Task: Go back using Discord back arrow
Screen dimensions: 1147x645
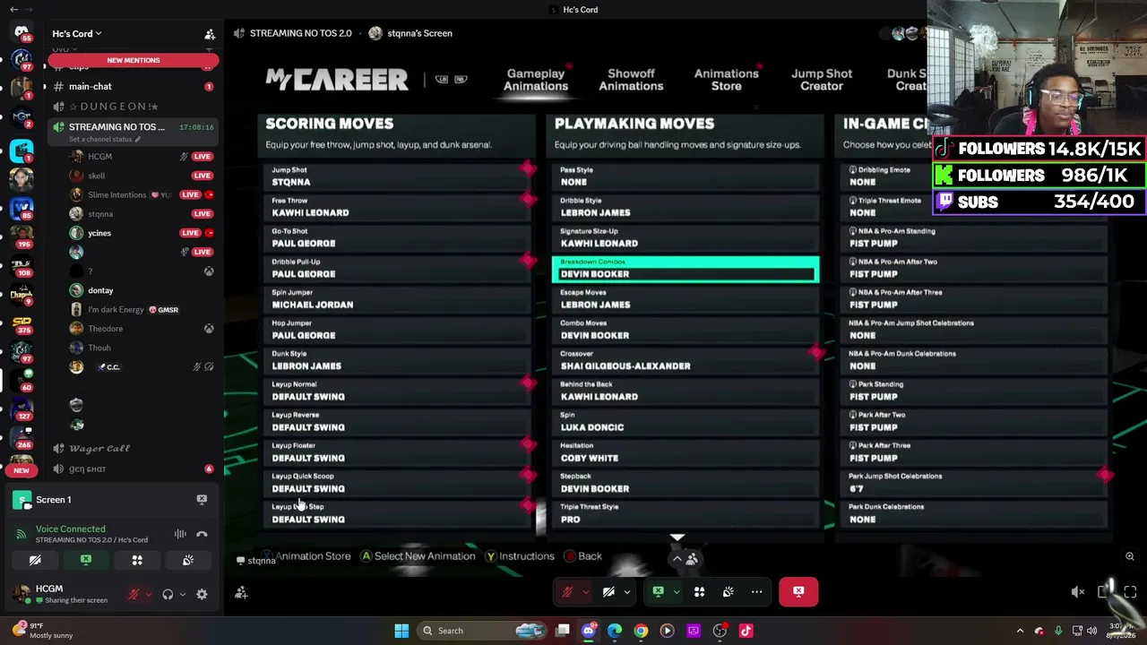Action: tap(14, 10)
